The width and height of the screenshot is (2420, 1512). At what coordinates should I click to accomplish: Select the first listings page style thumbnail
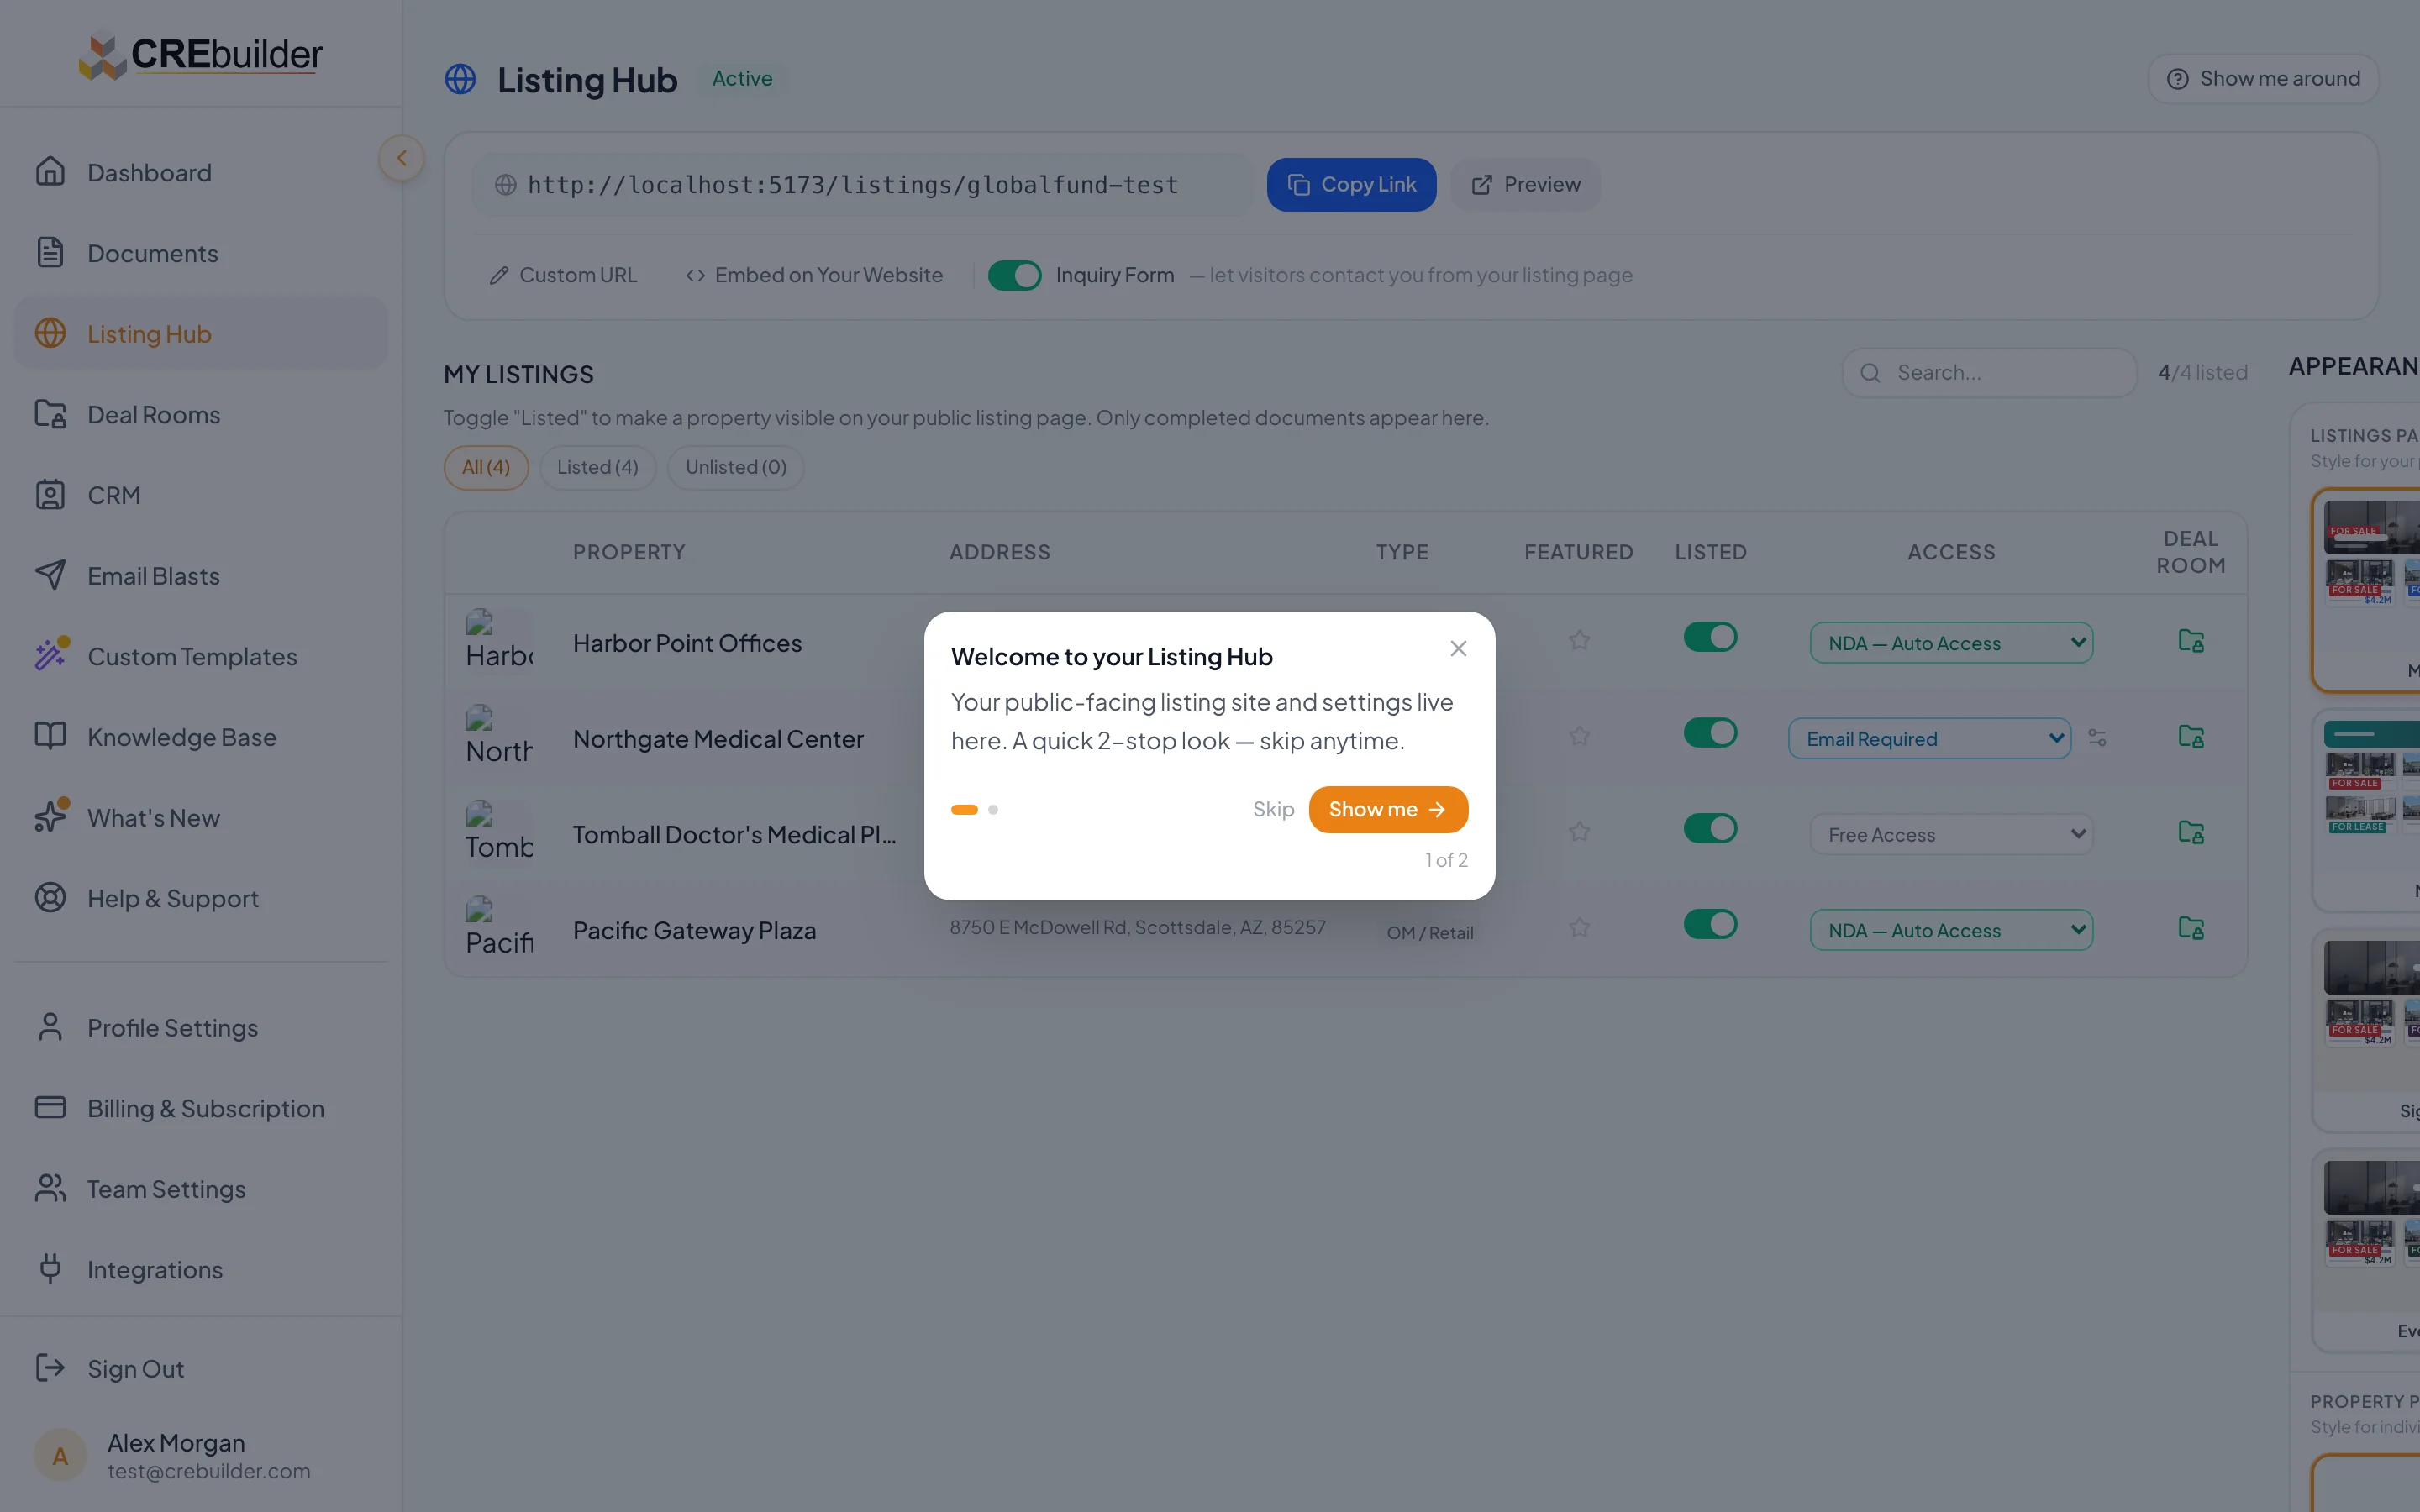[x=2366, y=590]
